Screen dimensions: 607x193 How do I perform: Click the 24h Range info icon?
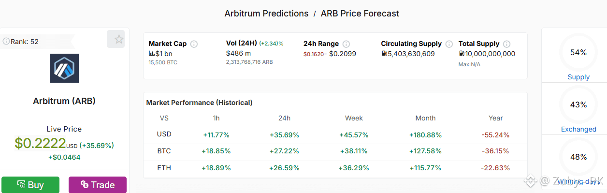[346, 44]
